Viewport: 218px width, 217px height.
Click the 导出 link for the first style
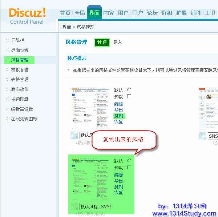click(118, 110)
